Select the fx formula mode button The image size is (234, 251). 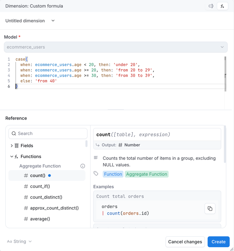(x=222, y=6)
